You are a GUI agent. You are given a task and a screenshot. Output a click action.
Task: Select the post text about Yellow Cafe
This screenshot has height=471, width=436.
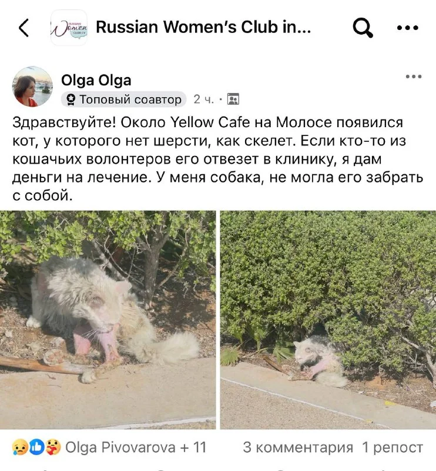click(x=217, y=159)
